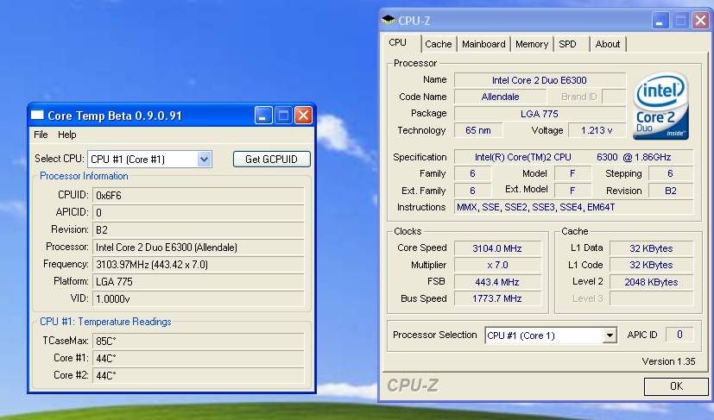Open the SPD tab

[567, 44]
